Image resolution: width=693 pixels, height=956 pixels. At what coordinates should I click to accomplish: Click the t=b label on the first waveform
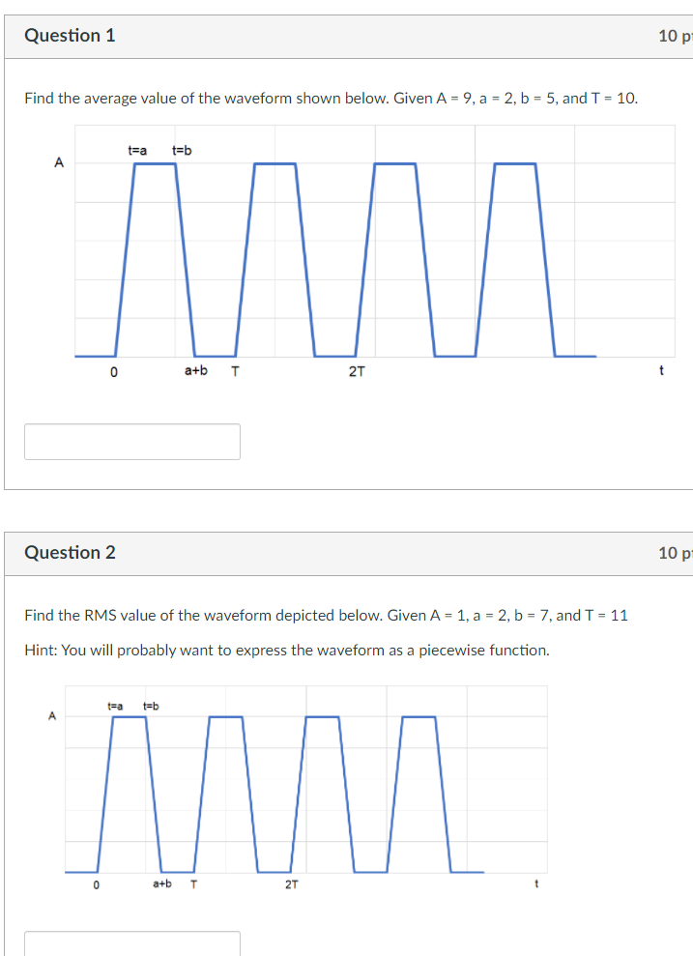[x=180, y=150]
